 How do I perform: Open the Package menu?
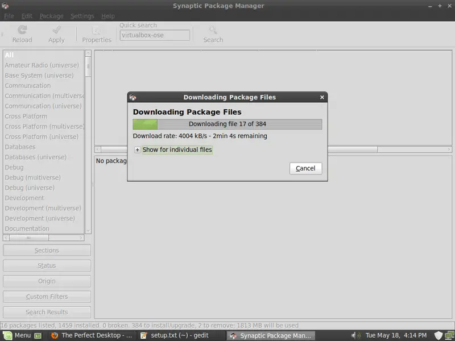51,16
